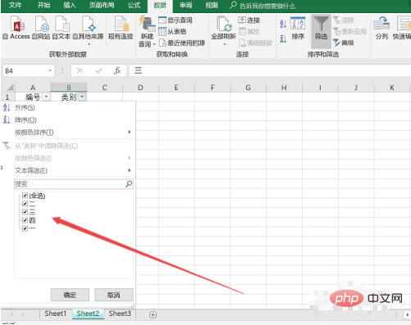The height and width of the screenshot is (325, 411).
Task: Expand Sort by Color (按颜色排序) submenu
Action: (x=130, y=132)
